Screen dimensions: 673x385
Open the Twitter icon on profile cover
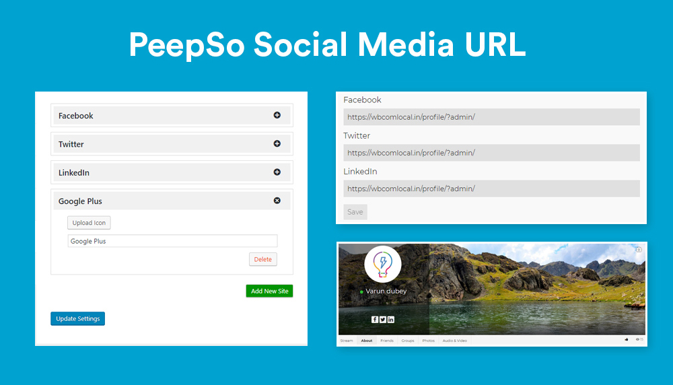(383, 319)
